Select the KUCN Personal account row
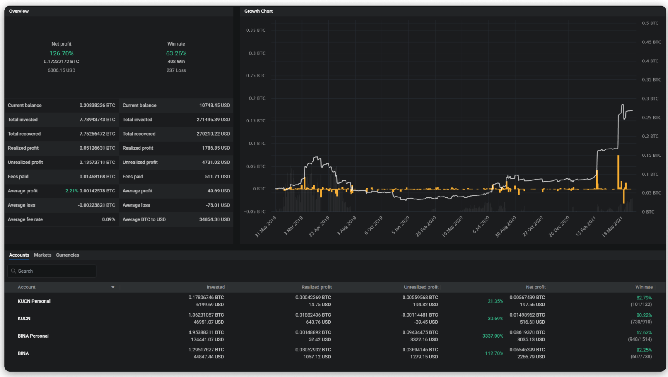The height and width of the screenshot is (377, 668). coord(34,301)
